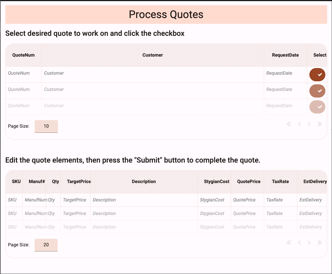Click the Description column header
332x274 pixels.
click(144, 182)
